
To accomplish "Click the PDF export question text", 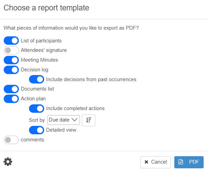I will 71,28.
